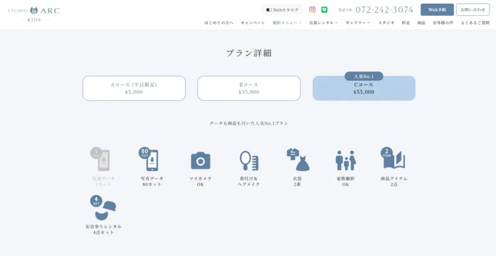
Task: Click the データも商品も付いた人気No.1プラン text
Action: [x=249, y=123]
